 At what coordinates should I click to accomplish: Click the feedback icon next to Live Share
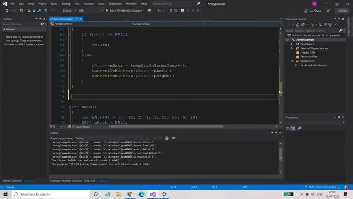(329, 11)
